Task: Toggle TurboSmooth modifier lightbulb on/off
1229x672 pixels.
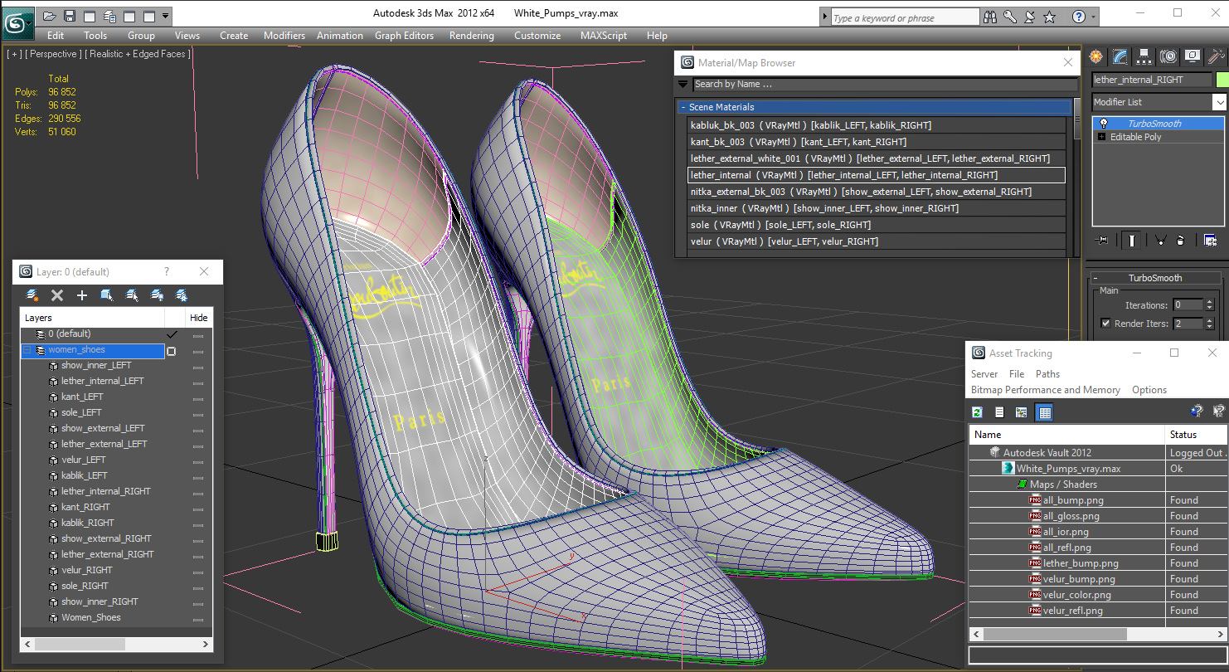Action: pos(1103,124)
